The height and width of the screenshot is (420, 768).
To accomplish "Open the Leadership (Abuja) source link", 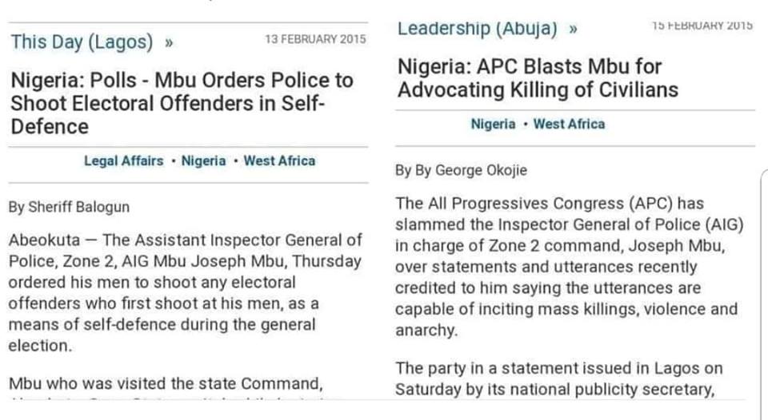I will tap(477, 29).
